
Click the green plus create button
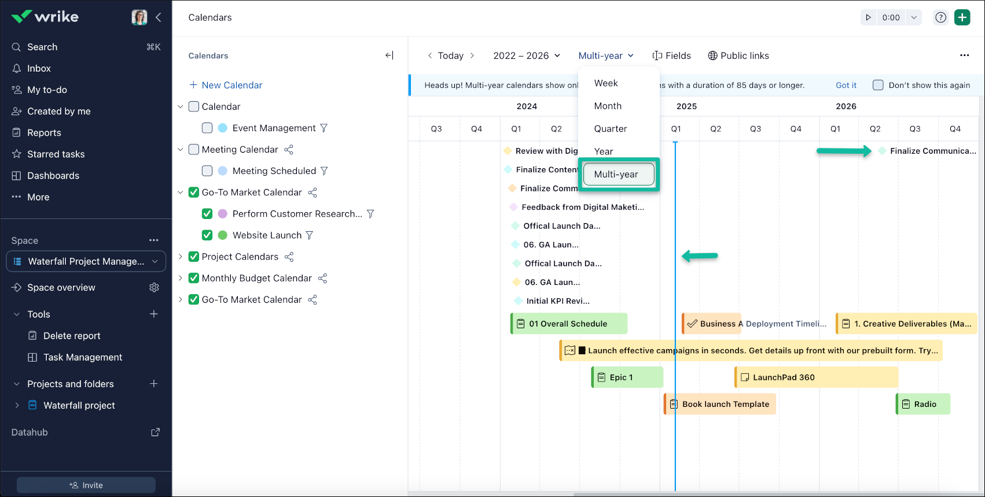click(962, 17)
